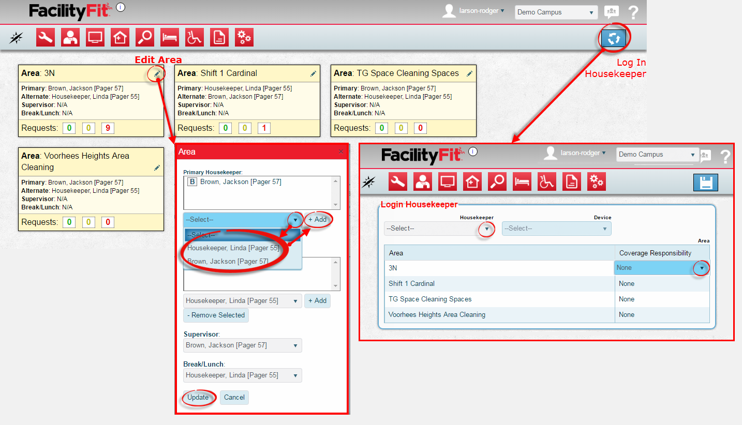Pick Brown, Jackson [Pager 57] from open list
Screen dimensions: 742x425
tap(228, 262)
